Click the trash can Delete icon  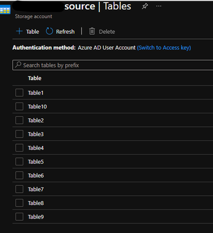coord(92,31)
